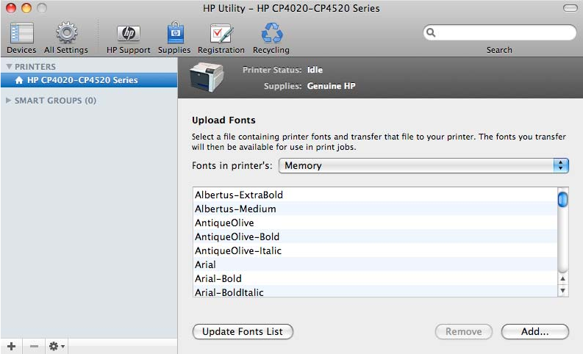
Task: Select the Arial-BoldItalic font
Action: (x=375, y=292)
